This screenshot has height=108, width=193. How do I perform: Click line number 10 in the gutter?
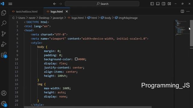tap(17, 59)
